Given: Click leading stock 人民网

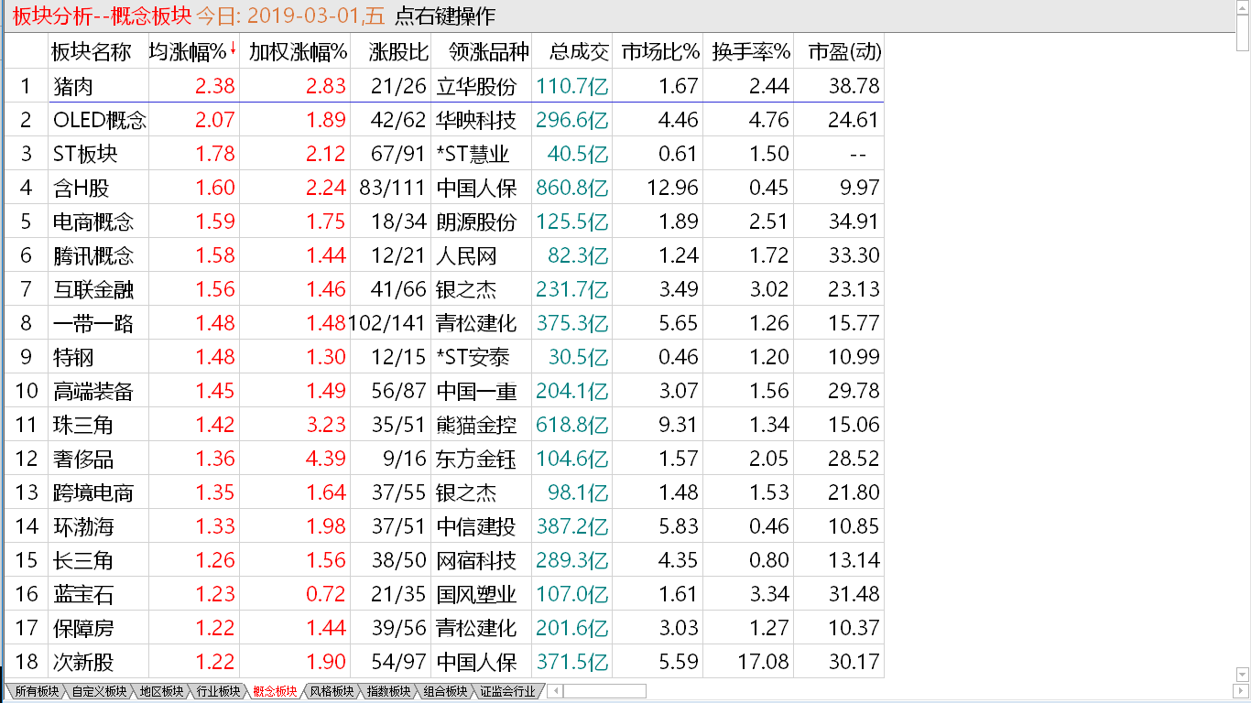Looking at the screenshot, I should click(466, 255).
